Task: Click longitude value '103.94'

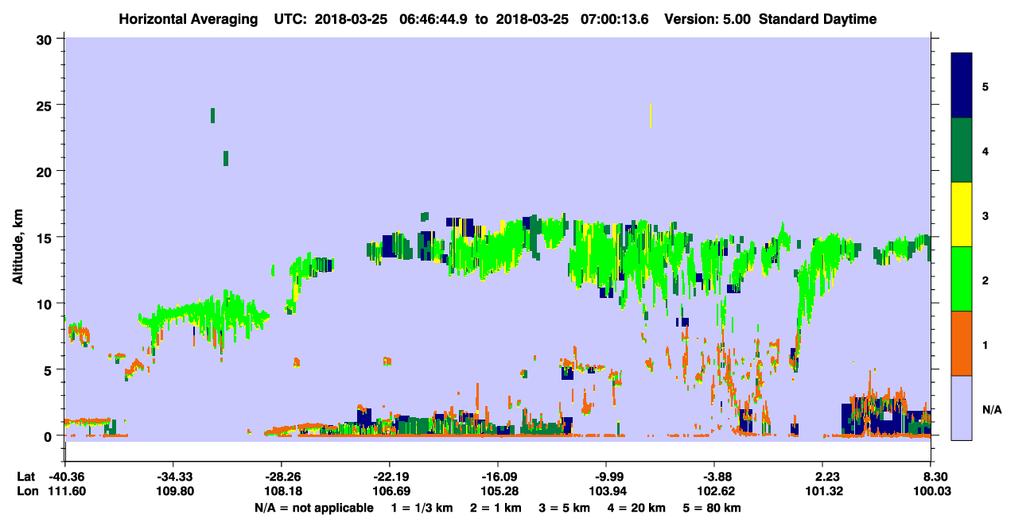Action: [x=606, y=491]
